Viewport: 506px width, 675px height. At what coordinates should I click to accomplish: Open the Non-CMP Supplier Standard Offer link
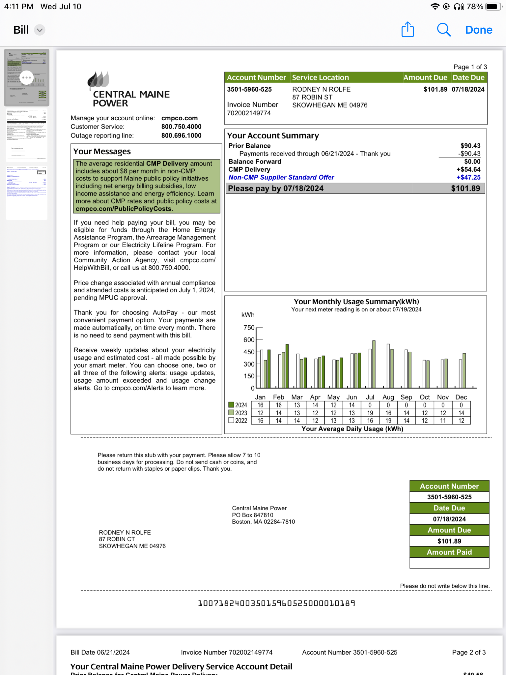(x=281, y=177)
